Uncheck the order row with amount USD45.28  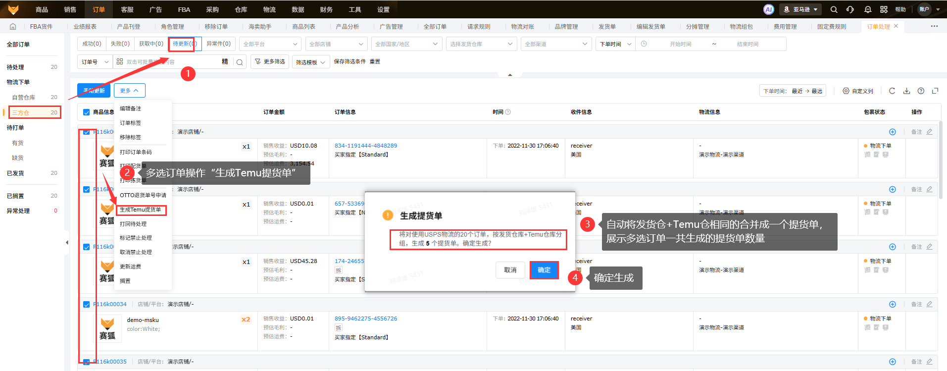tap(87, 247)
